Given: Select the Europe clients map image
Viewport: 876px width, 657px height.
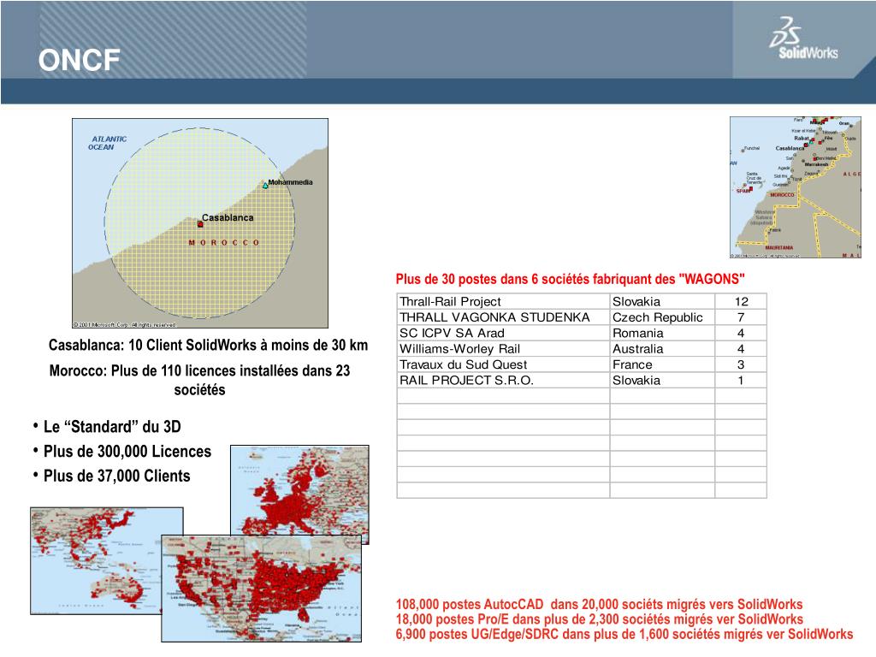Looking at the screenshot, I should [x=299, y=490].
